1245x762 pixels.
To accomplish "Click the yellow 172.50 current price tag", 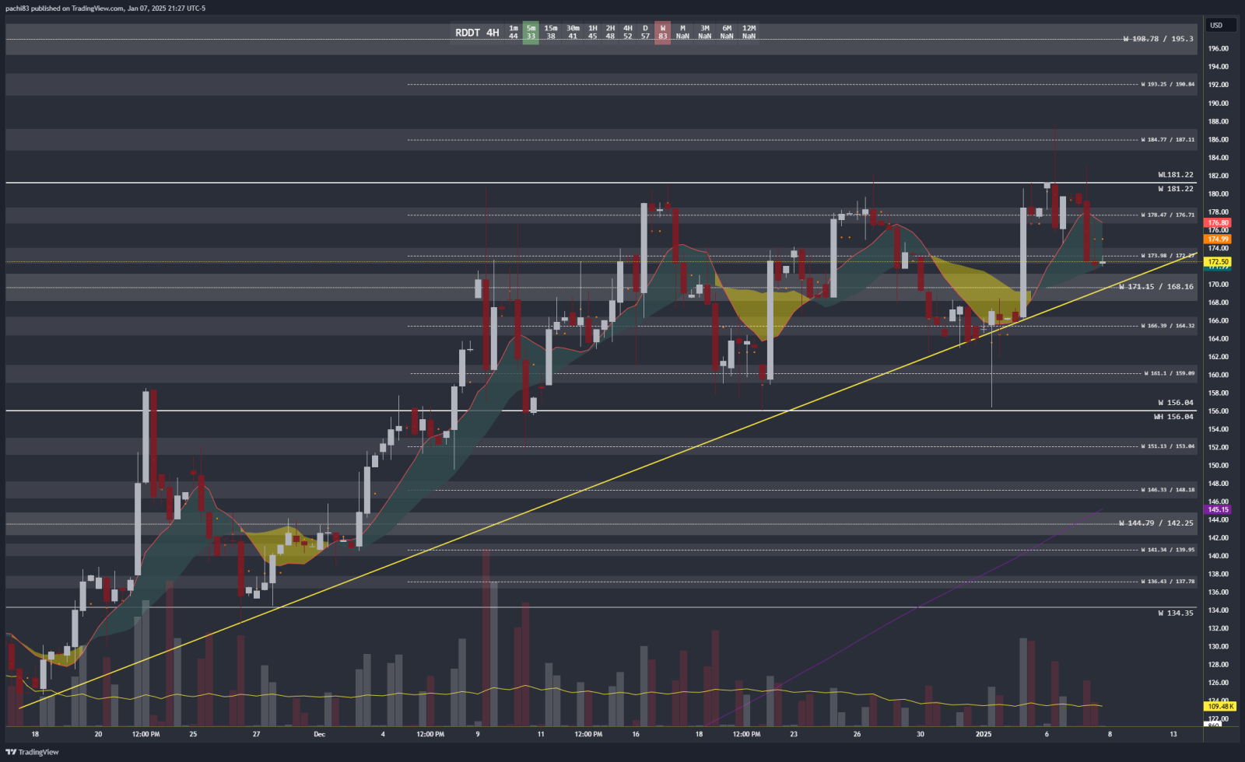I will coord(1219,262).
